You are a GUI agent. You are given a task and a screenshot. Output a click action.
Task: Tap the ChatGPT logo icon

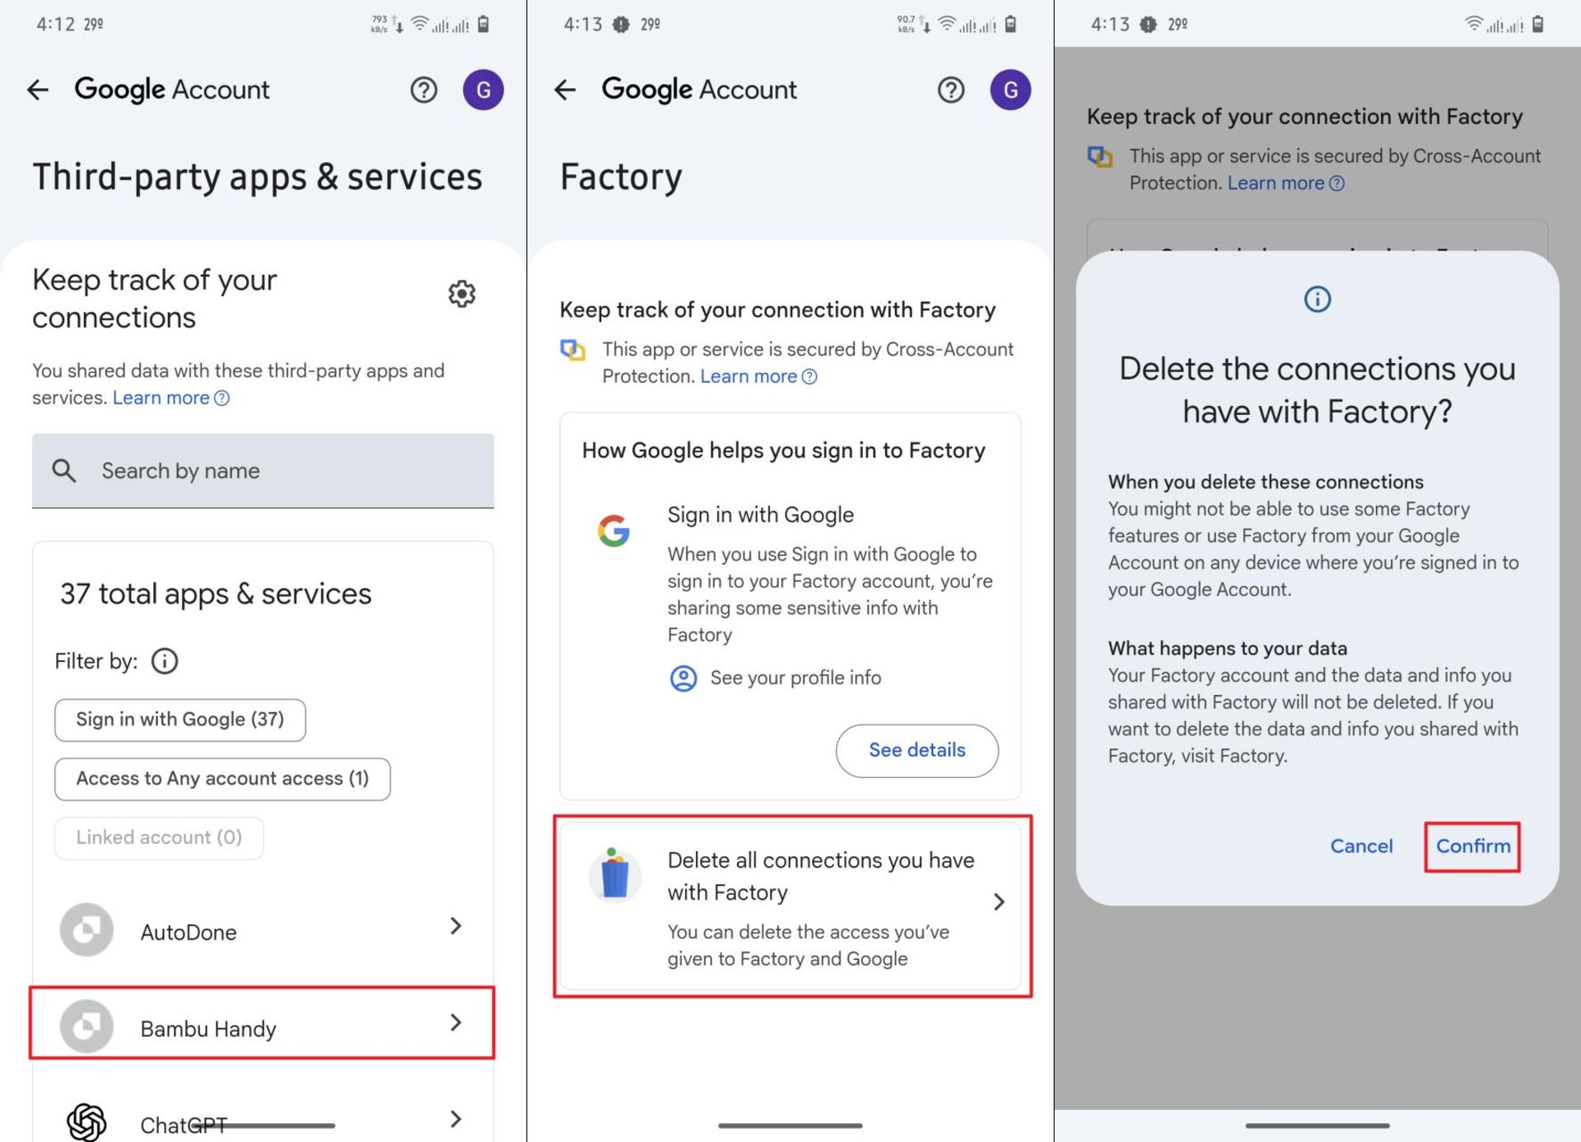[86, 1121]
